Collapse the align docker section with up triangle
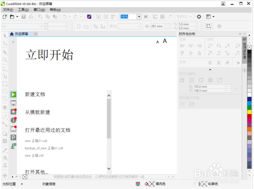 [210, 69]
